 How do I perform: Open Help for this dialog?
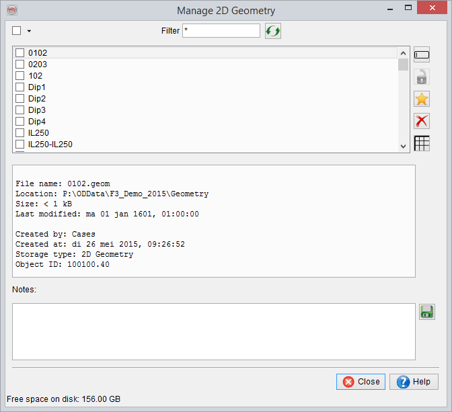[414, 382]
